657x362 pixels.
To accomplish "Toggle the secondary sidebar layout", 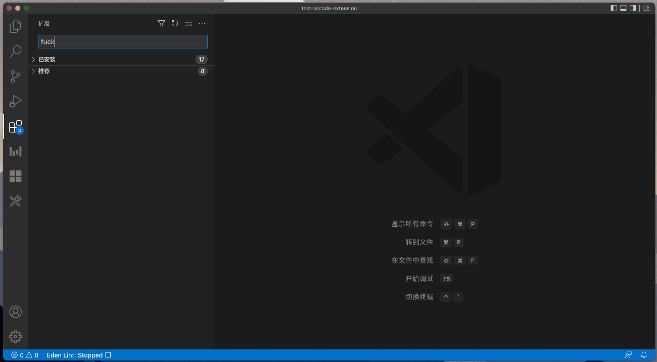I will (x=632, y=8).
